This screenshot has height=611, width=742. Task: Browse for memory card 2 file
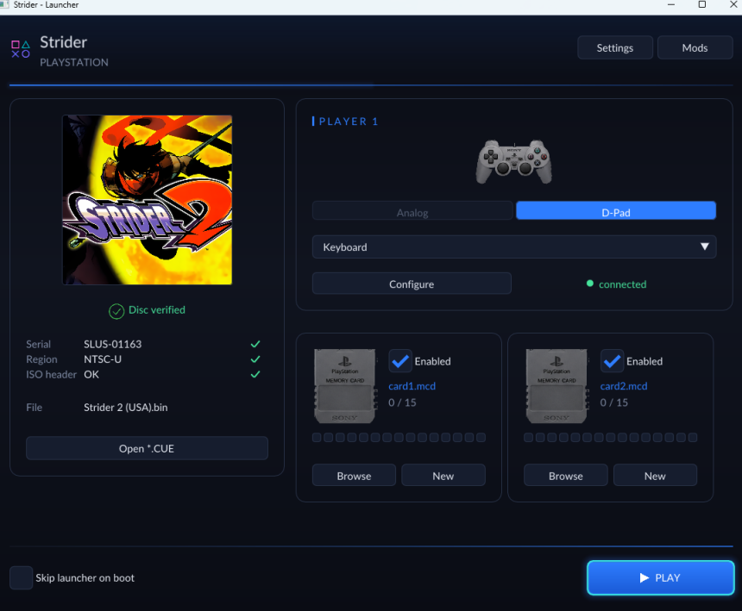pyautogui.click(x=565, y=476)
